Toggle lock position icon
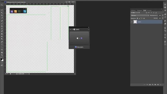 coord(142,18)
